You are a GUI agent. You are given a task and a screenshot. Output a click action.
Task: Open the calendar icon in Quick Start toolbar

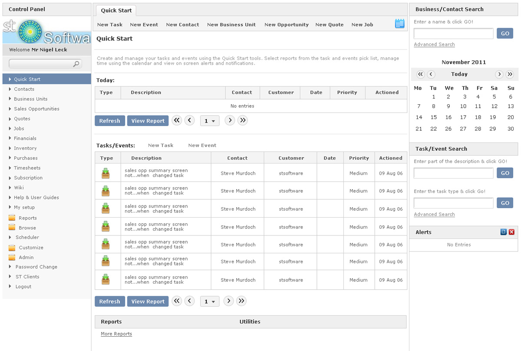point(399,24)
